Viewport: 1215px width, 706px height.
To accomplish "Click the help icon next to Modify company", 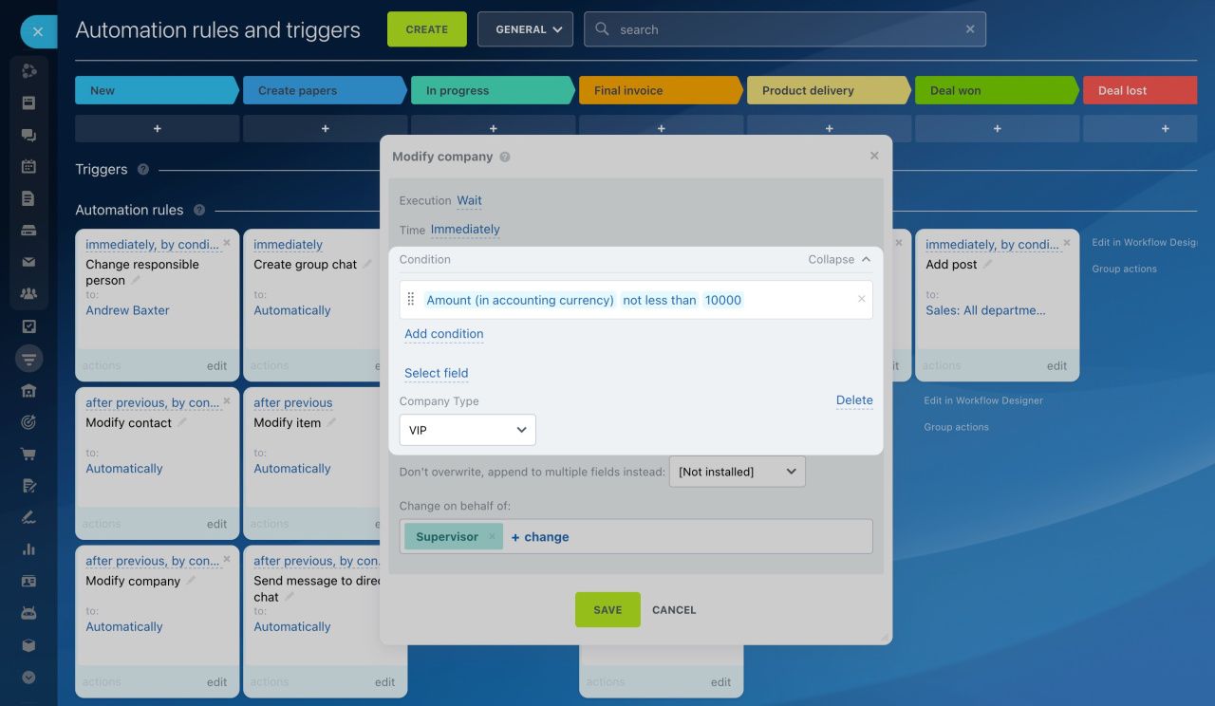I will click(x=505, y=157).
